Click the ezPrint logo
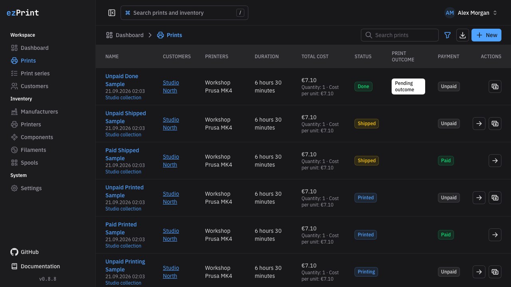The width and height of the screenshot is (511, 287). coord(23,13)
